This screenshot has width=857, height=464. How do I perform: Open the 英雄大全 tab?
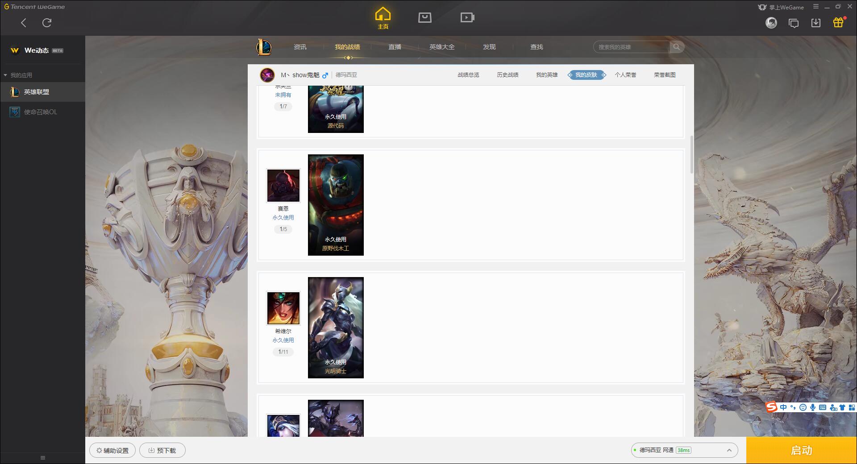[x=442, y=47]
